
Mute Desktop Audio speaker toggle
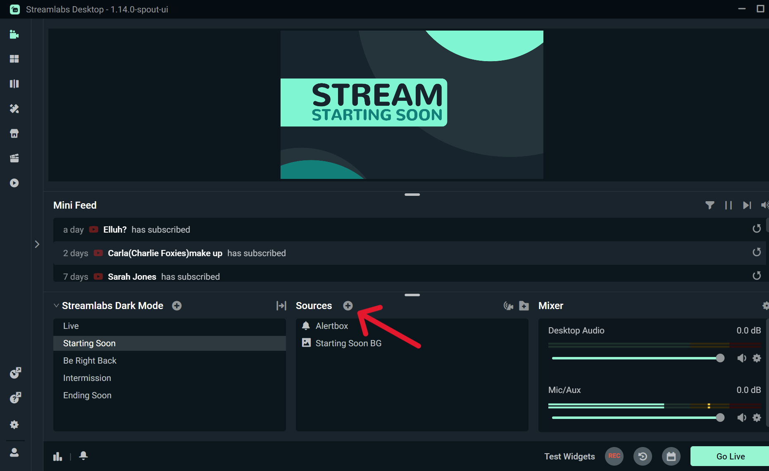(742, 358)
